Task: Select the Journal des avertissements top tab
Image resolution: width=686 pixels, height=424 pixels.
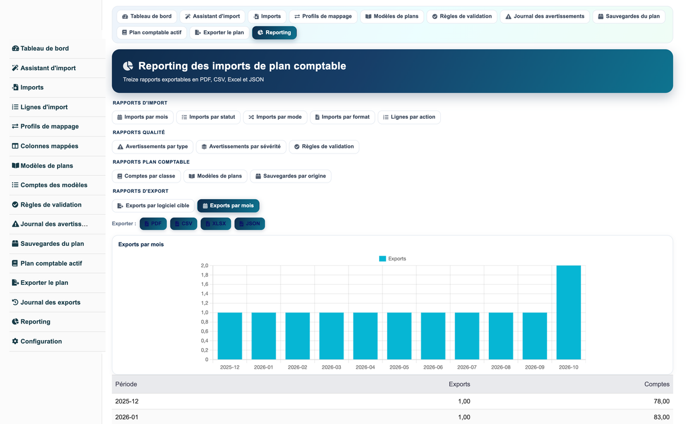Action: [x=545, y=17]
